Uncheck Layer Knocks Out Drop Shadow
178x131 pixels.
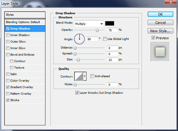tap(77, 93)
